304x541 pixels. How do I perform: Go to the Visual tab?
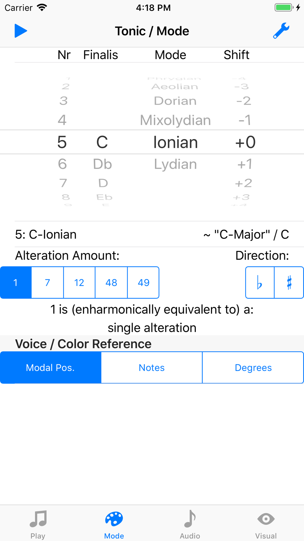point(266,524)
